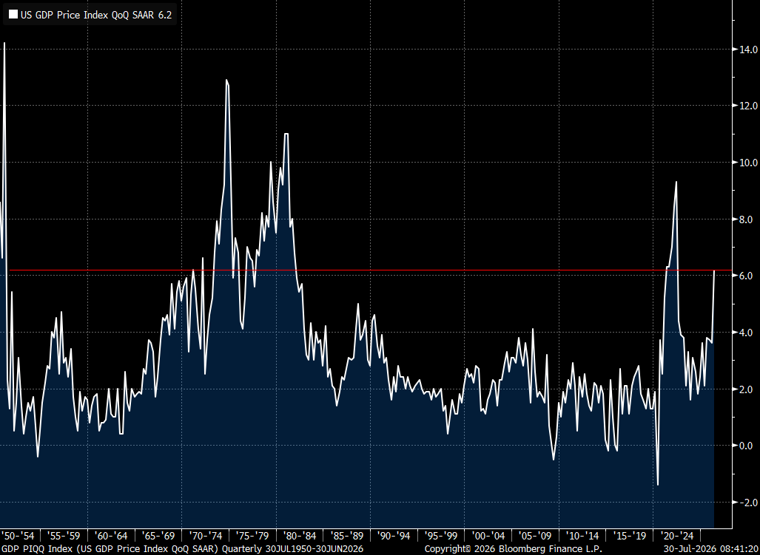
Task: Select the legend label 'US GDP Price Index QoQ SAAR 6.2'
Action: click(96, 15)
